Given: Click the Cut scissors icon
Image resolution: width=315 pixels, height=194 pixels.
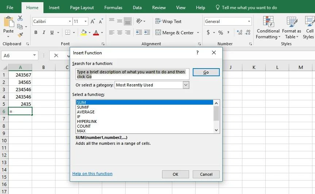Looking at the screenshot, I should [20, 19].
